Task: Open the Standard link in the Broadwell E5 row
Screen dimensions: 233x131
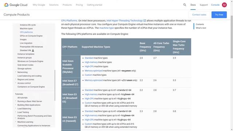Action: point(89,90)
